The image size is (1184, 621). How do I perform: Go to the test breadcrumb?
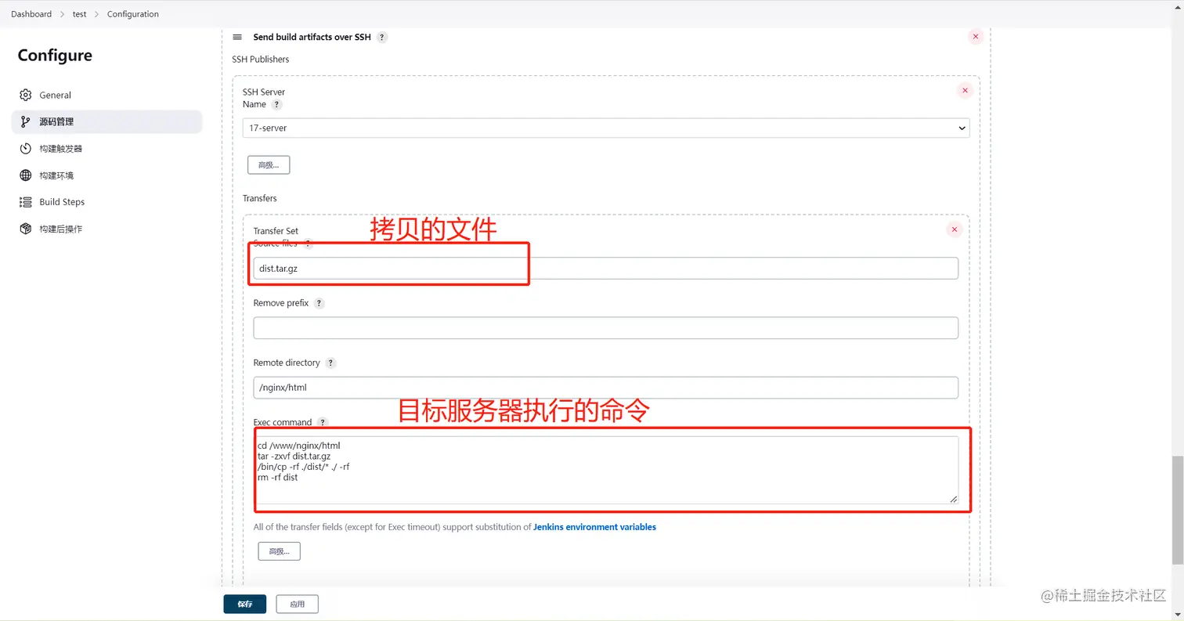pyautogui.click(x=79, y=14)
